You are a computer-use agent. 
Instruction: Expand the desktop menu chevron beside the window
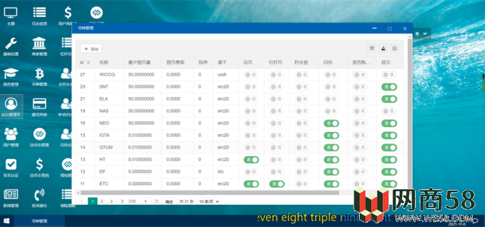[x=425, y=33]
